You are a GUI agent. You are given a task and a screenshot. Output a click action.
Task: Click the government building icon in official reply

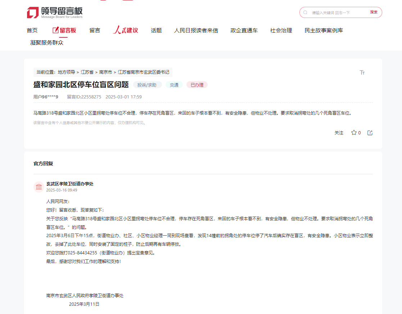[x=39, y=187]
